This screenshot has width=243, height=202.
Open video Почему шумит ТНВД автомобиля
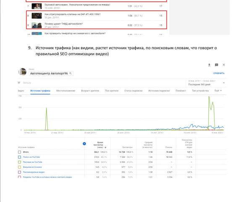[63, 24]
